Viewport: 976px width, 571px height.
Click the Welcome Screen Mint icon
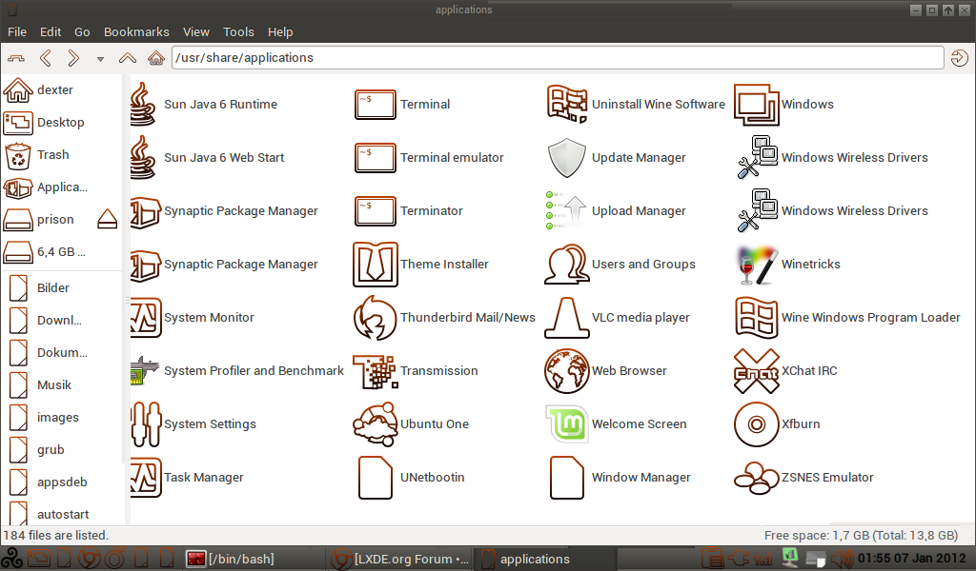coord(566,424)
